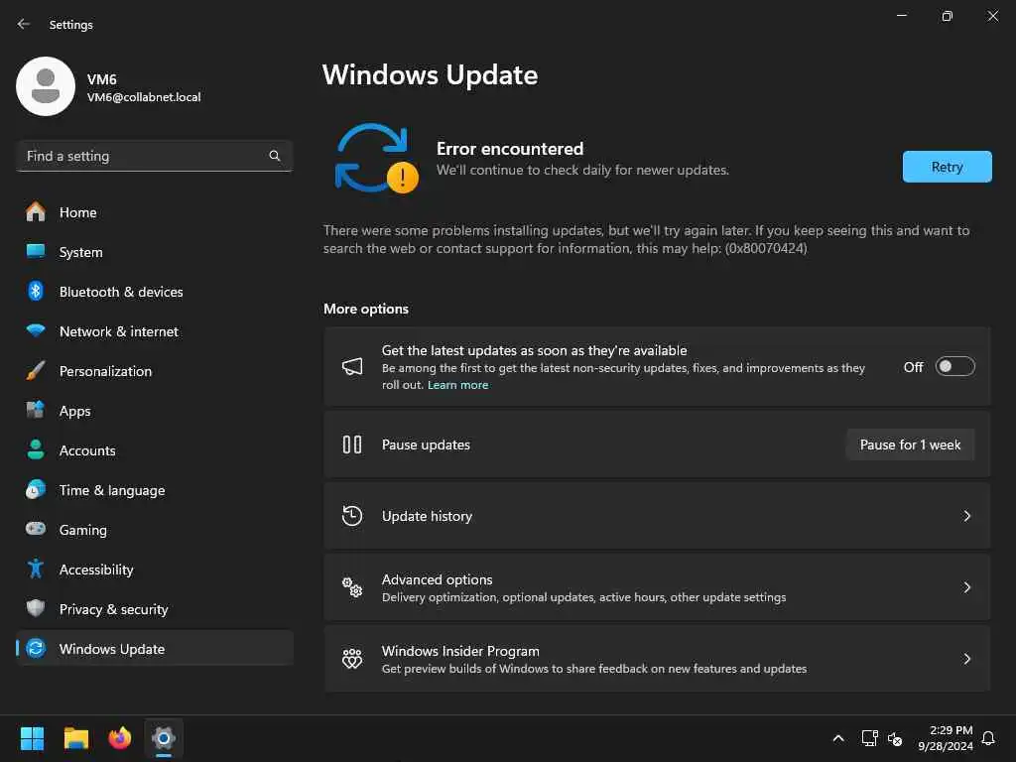This screenshot has height=762, width=1016.
Task: Select Bluetooth & devices category
Action: click(155, 291)
